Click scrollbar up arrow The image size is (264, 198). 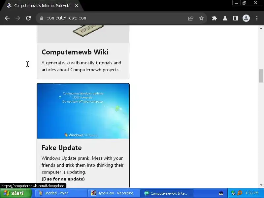261,28
